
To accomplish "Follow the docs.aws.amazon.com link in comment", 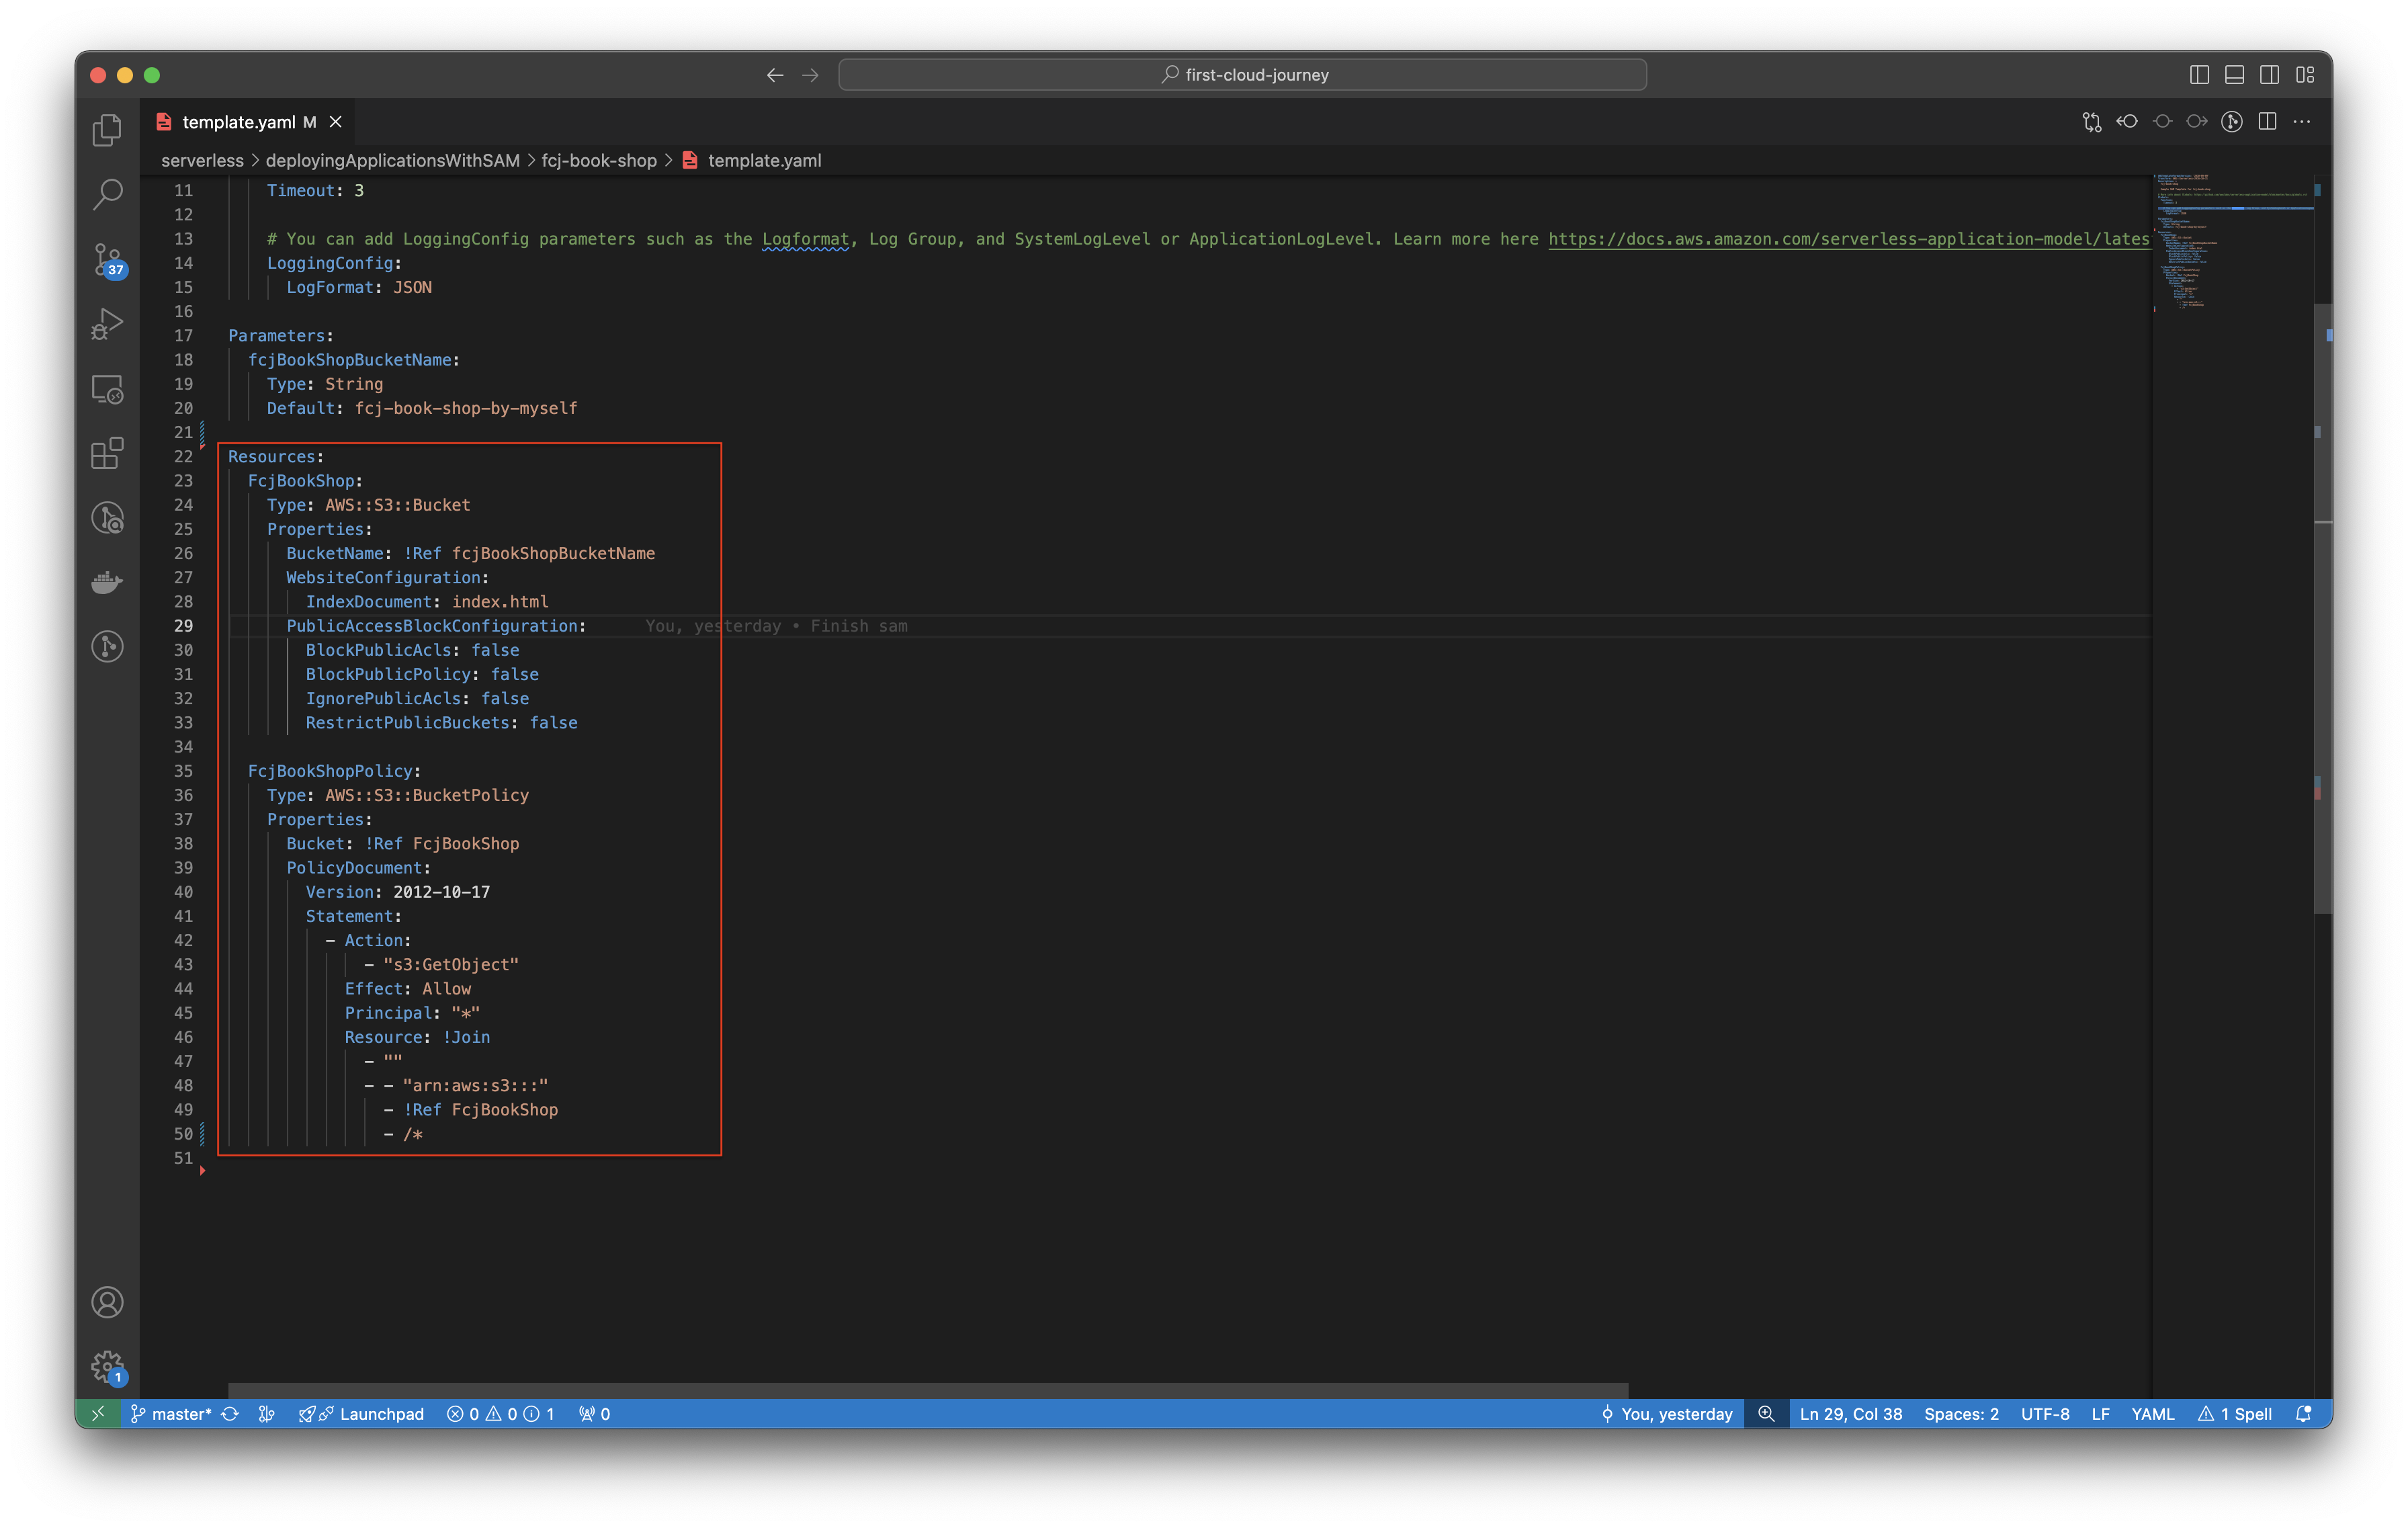I will click(x=1849, y=239).
